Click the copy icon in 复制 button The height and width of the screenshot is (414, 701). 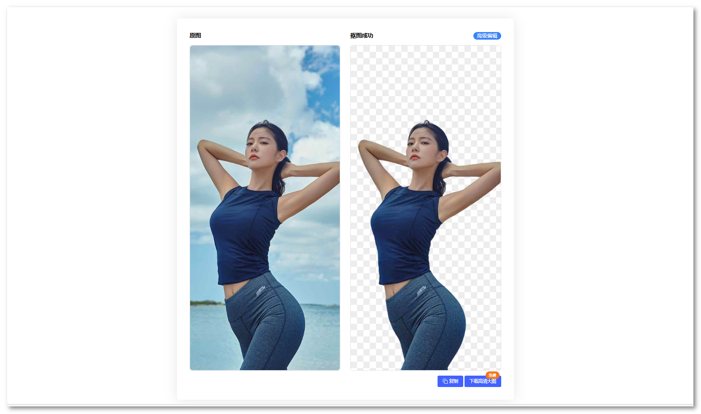tap(445, 381)
